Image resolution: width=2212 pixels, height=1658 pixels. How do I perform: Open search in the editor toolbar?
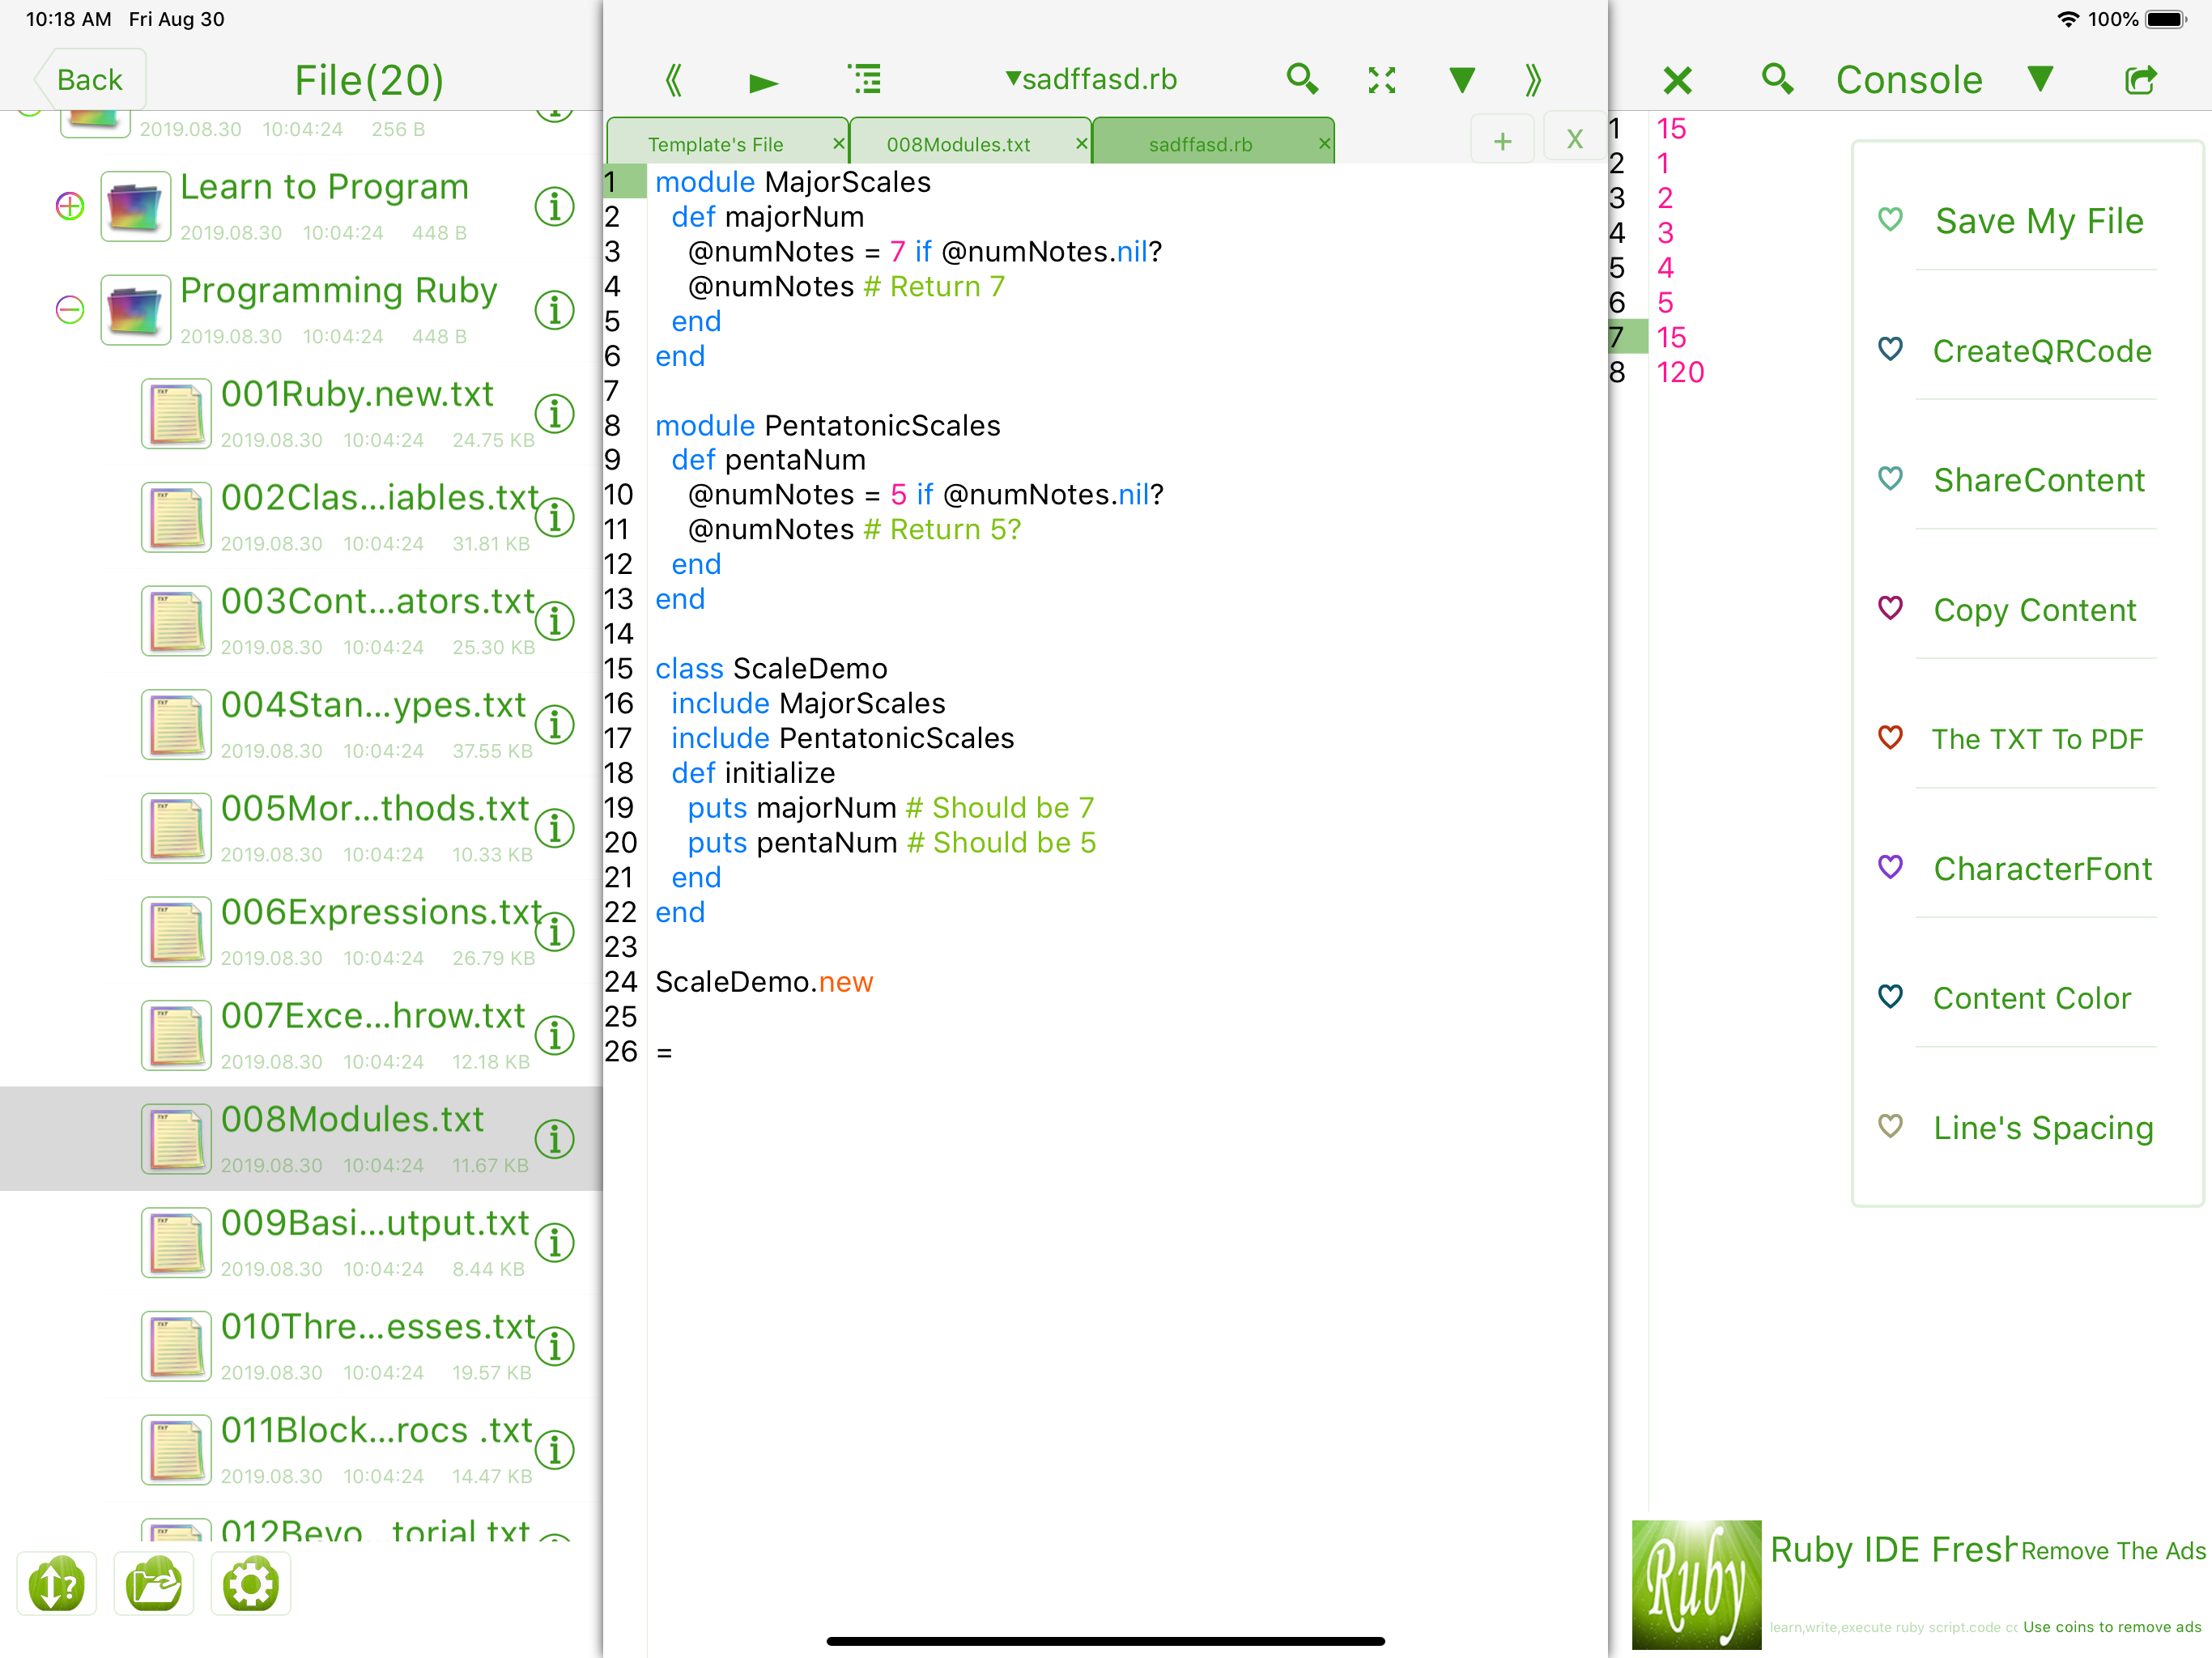(1302, 79)
